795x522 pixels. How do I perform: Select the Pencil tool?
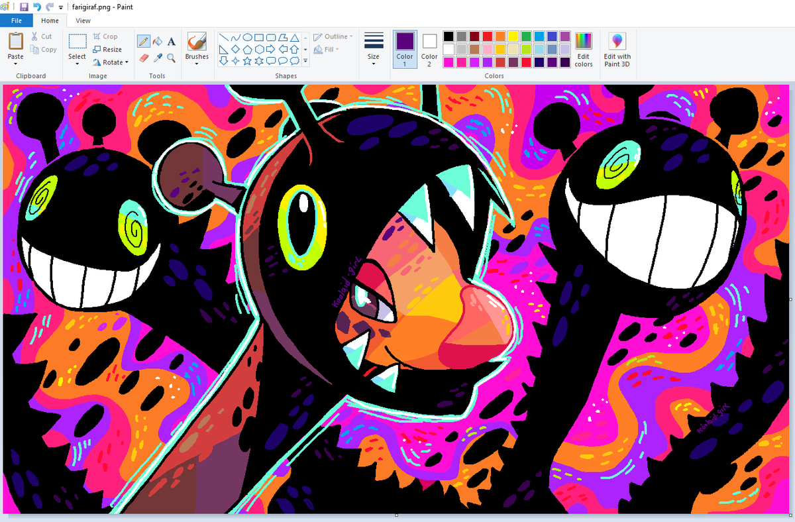pyautogui.click(x=144, y=41)
